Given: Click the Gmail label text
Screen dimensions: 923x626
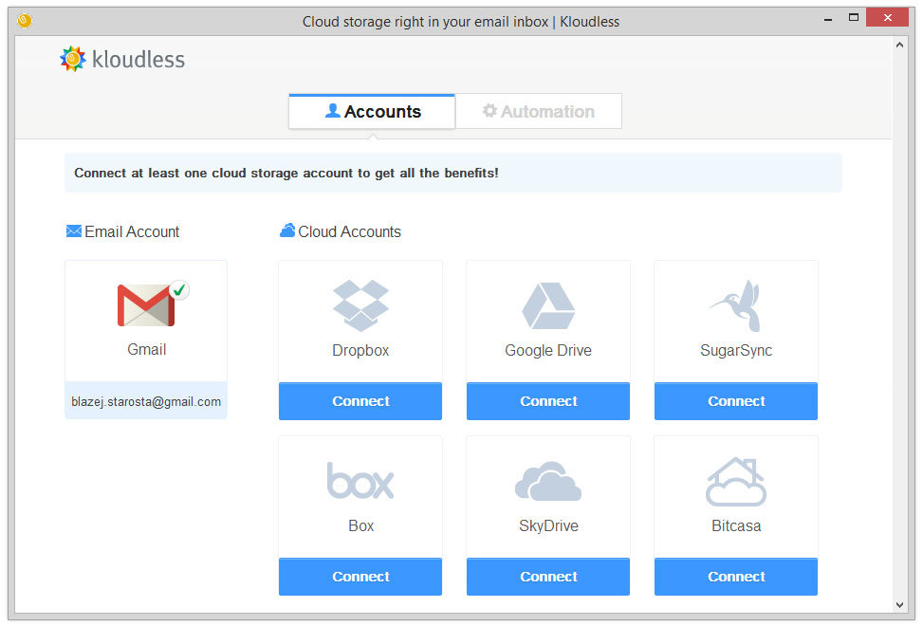Looking at the screenshot, I should (147, 349).
